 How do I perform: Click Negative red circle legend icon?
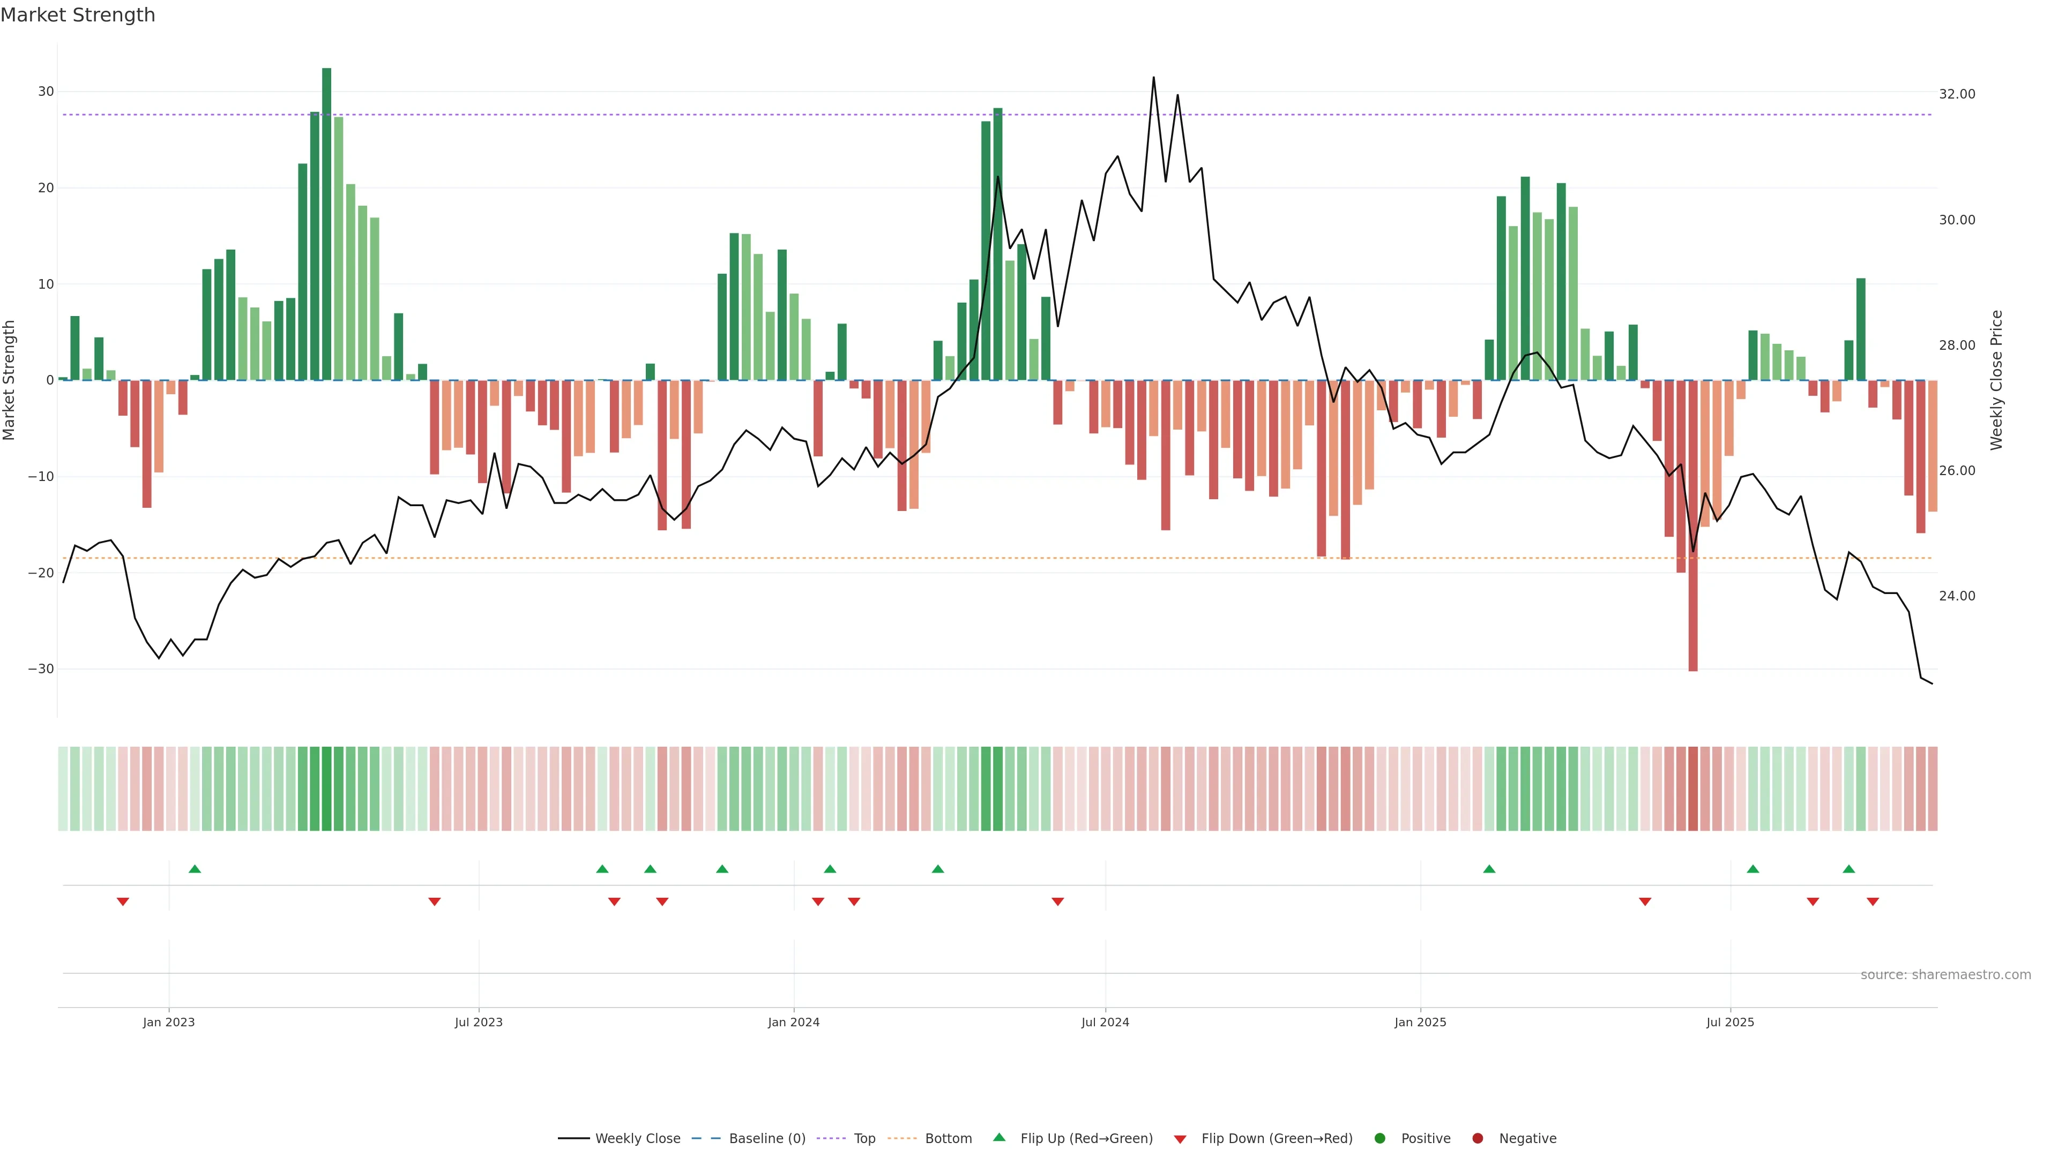(1477, 1139)
